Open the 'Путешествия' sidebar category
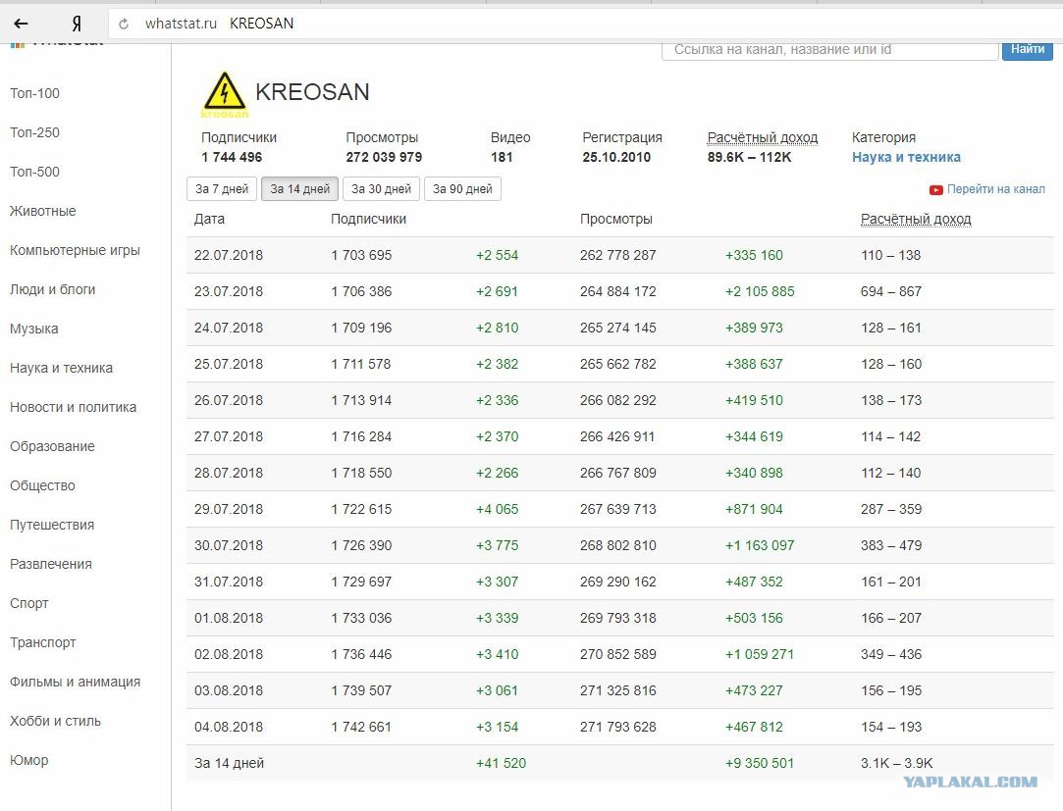 51,525
